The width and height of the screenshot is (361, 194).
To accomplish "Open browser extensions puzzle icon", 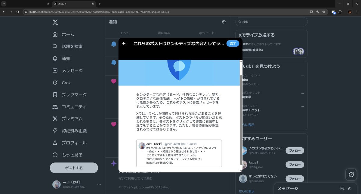I will (340, 12).
